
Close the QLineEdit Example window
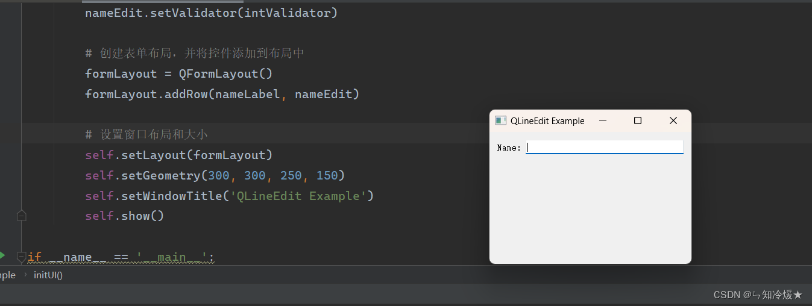[x=673, y=120]
